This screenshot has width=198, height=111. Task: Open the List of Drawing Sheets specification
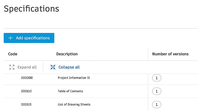point(74,104)
